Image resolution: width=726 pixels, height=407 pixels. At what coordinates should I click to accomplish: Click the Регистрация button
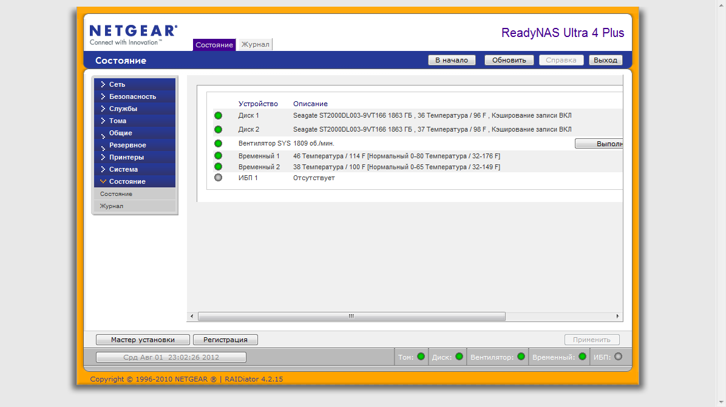coord(225,340)
